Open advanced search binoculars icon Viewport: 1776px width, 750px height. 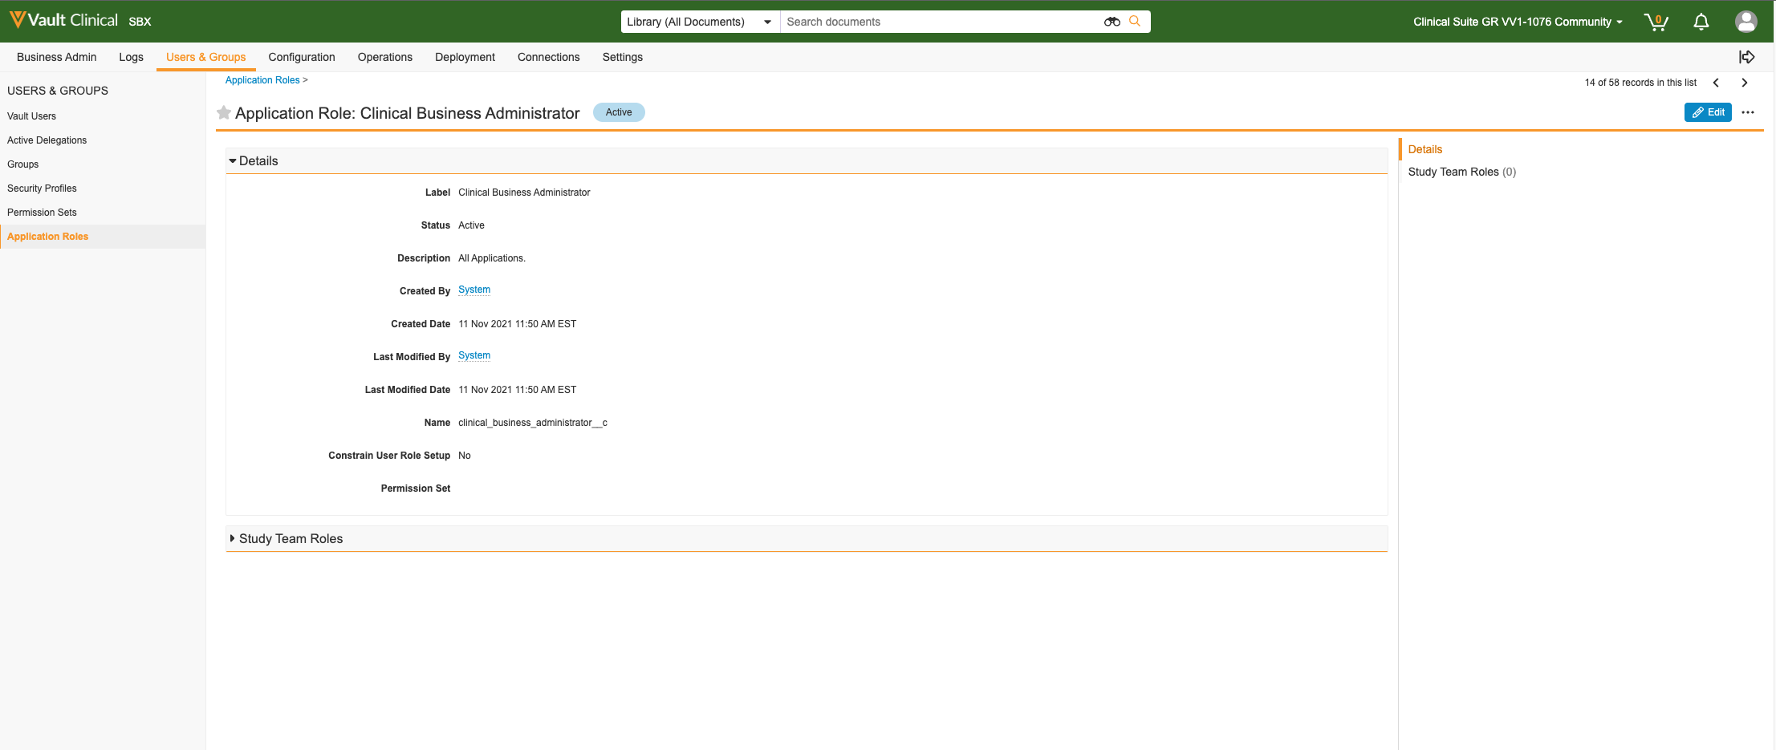point(1112,22)
